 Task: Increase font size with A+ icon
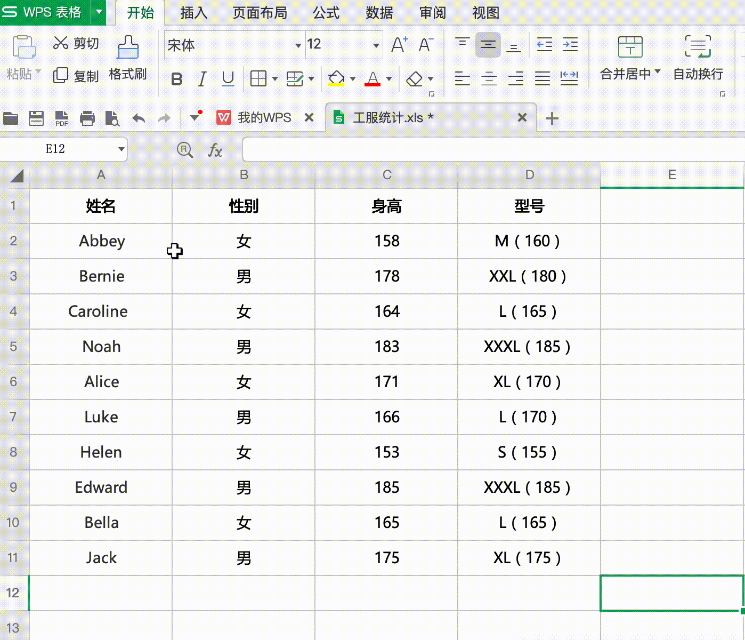pyautogui.click(x=399, y=45)
